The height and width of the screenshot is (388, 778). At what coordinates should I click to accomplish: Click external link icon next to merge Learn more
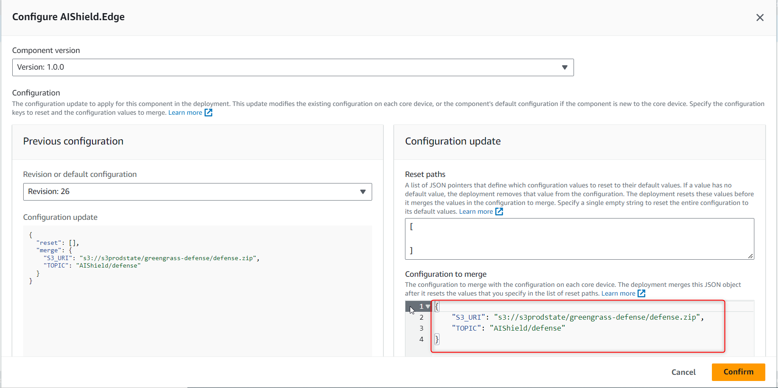click(641, 293)
